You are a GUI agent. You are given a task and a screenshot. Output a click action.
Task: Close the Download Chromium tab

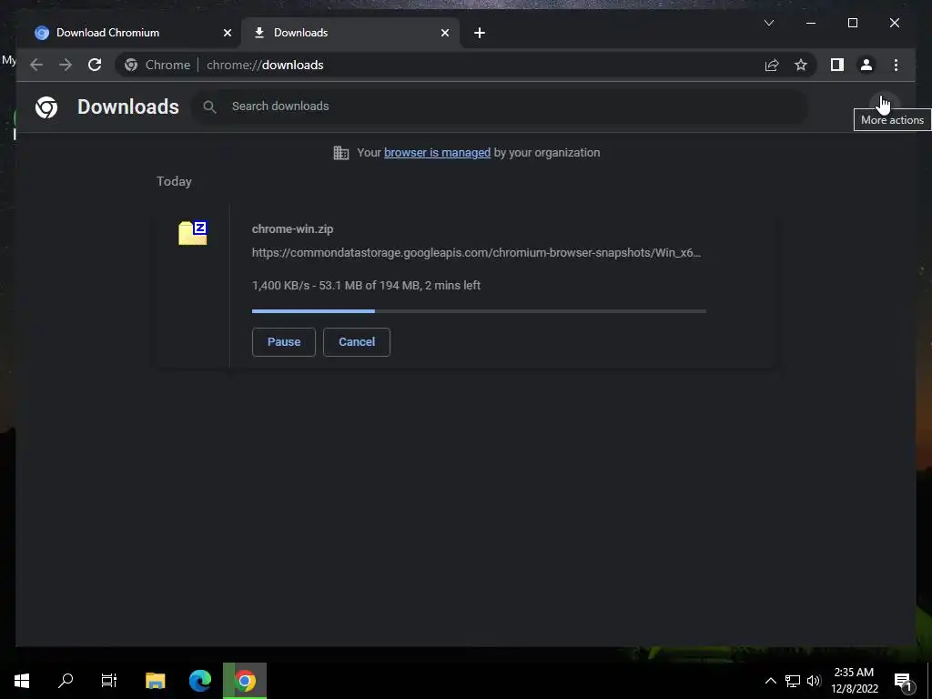(227, 33)
